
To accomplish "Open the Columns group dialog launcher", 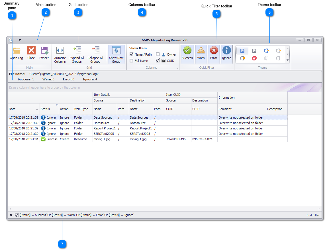I will [178, 68].
